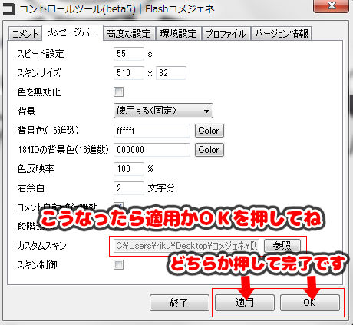Image resolution: width=353 pixels, height=325 pixels.
Task: Click the 適用 button
Action: tap(245, 303)
